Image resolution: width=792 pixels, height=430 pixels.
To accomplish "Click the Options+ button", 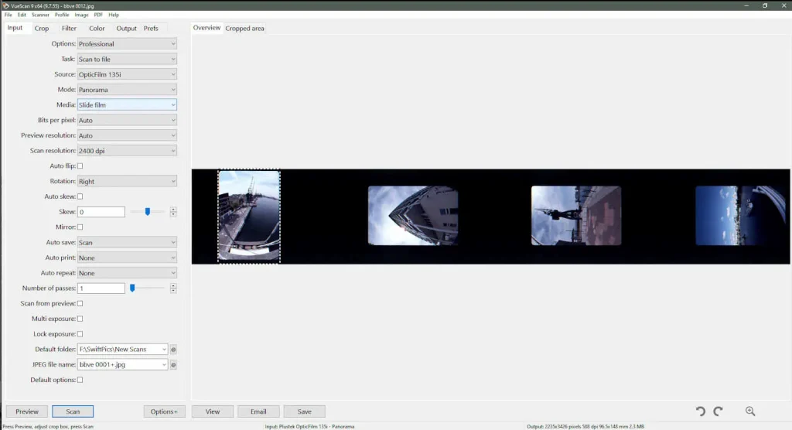I will pyautogui.click(x=164, y=411).
